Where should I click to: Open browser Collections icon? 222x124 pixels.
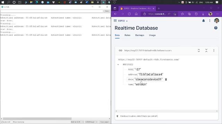click(x=189, y=14)
